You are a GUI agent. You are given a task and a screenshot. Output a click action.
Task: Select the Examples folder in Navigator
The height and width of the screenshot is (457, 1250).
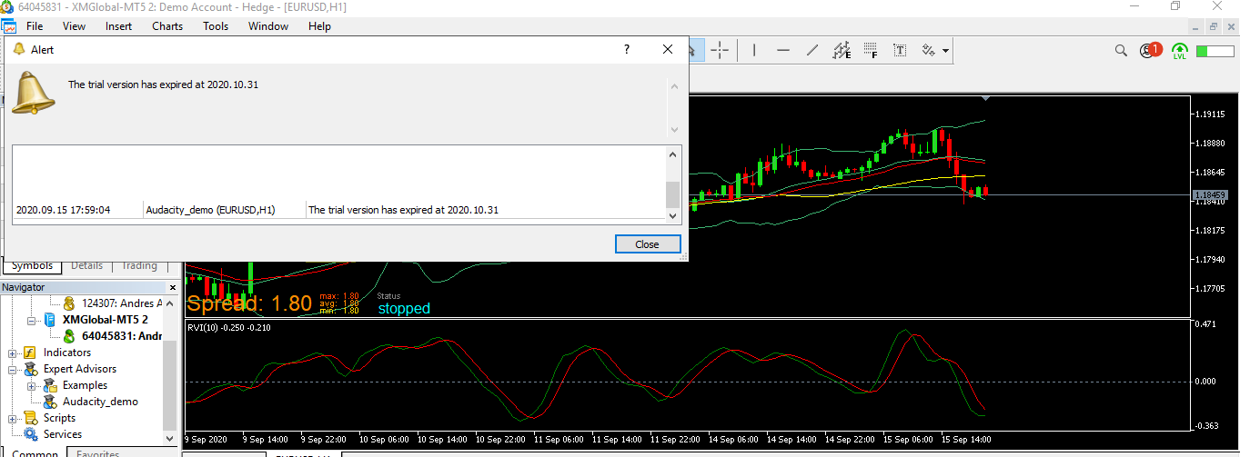pos(85,385)
